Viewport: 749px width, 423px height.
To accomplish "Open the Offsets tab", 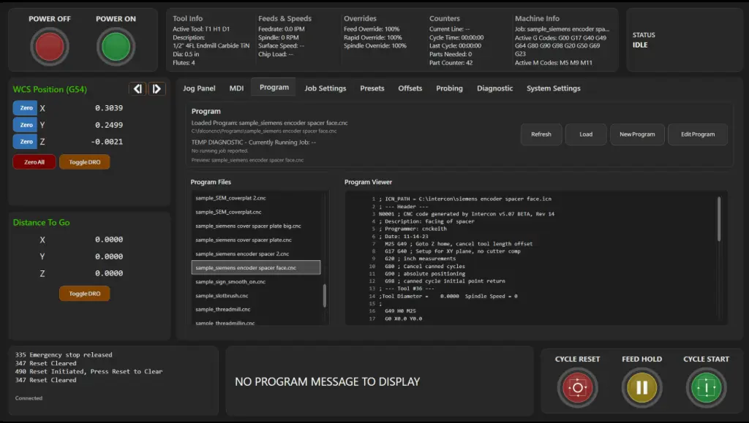I will tap(410, 88).
